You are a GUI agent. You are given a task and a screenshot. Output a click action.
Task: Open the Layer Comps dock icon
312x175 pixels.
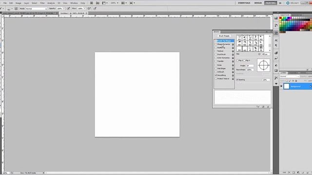click(276, 83)
